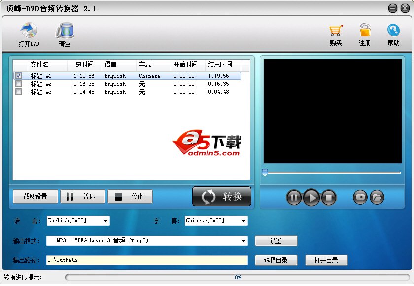Open snapshot folder icon in player
414x286 pixels.
[377, 197]
